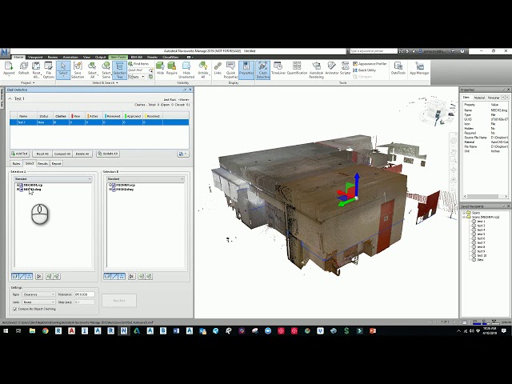
Task: Expand the Select & Search group dropdown
Action: click(105, 83)
